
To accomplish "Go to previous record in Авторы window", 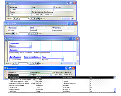I will (x=18, y=19).
